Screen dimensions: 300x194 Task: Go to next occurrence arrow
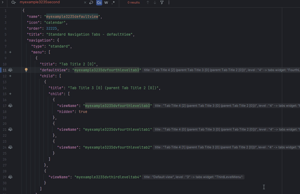tap(155, 2)
